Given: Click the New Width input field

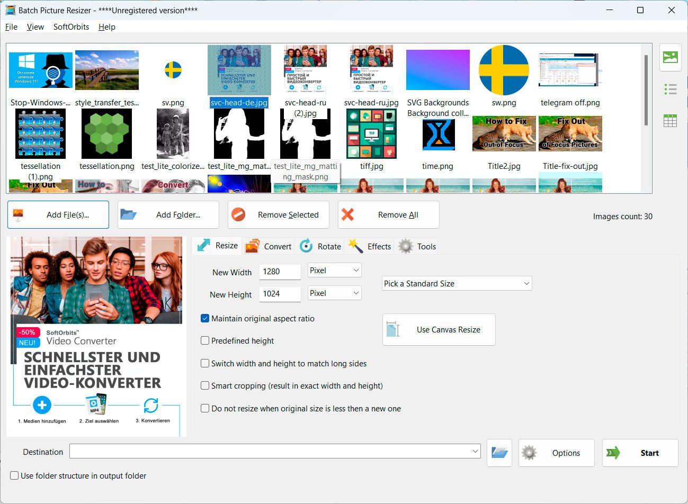Looking at the screenshot, I should pyautogui.click(x=280, y=272).
